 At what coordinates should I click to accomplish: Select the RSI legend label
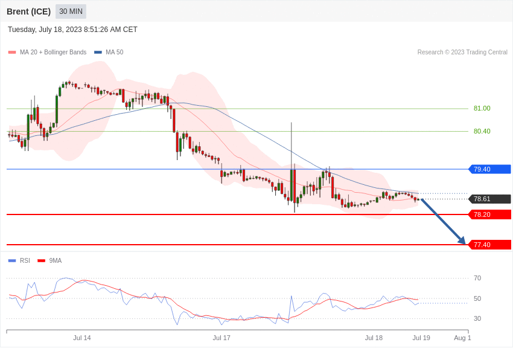[x=25, y=260]
